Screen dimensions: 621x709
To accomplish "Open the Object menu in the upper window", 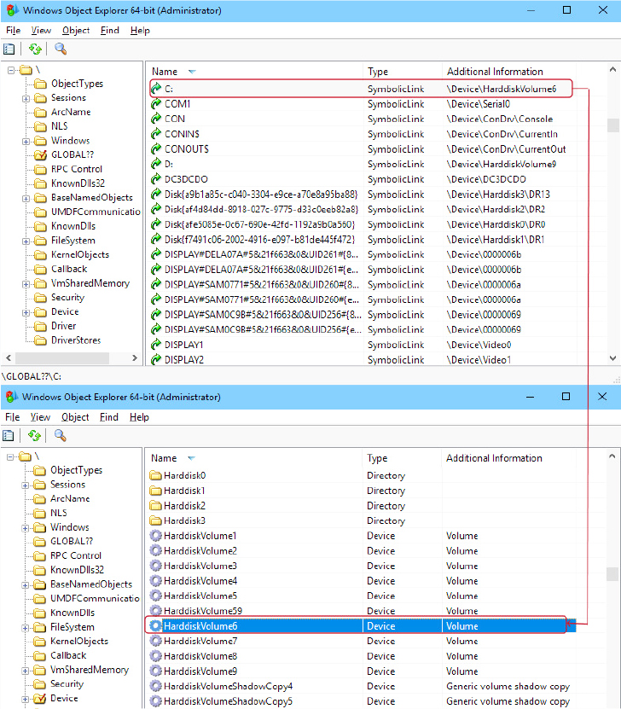I will tap(76, 30).
